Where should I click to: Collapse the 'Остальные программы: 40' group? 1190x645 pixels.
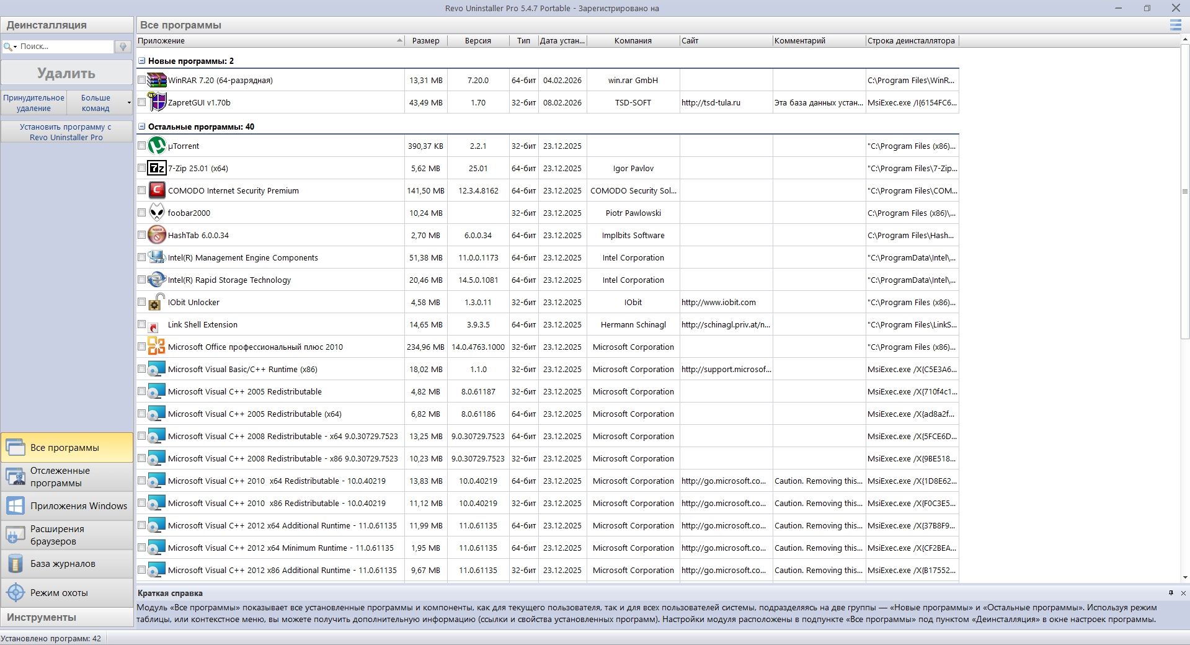pos(142,127)
